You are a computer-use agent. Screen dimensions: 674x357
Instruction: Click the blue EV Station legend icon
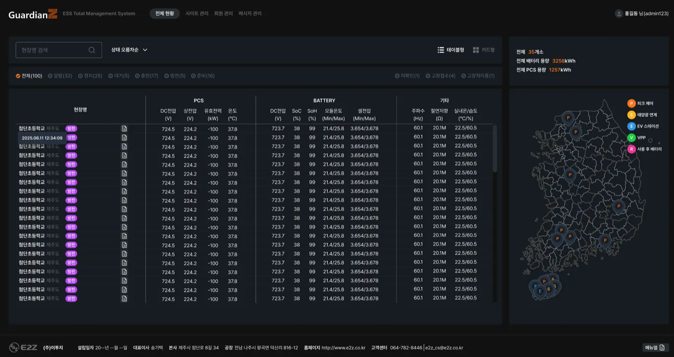click(631, 126)
